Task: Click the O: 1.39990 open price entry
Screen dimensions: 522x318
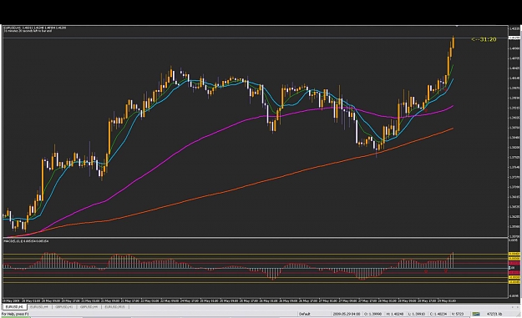Action: (372, 314)
